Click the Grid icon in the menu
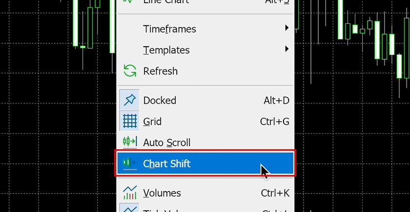The width and height of the screenshot is (410, 212). coord(130,122)
